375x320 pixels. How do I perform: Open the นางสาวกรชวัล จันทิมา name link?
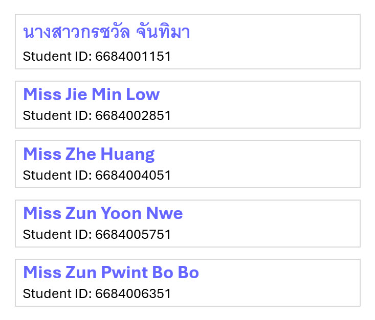click(x=106, y=33)
